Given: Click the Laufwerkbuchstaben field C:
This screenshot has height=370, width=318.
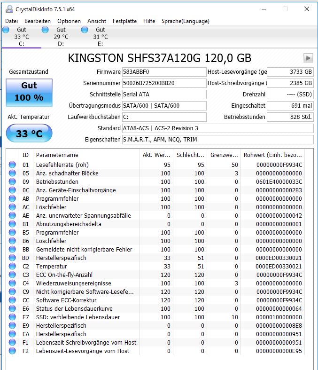Looking at the screenshot, I should (x=164, y=117).
